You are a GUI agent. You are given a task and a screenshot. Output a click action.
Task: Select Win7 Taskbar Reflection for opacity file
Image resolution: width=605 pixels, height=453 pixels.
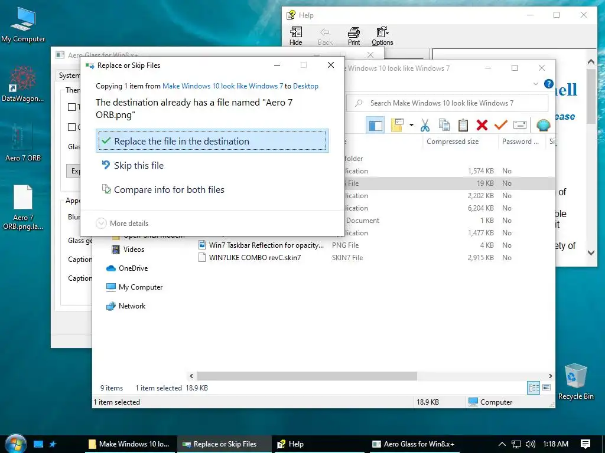click(x=266, y=245)
